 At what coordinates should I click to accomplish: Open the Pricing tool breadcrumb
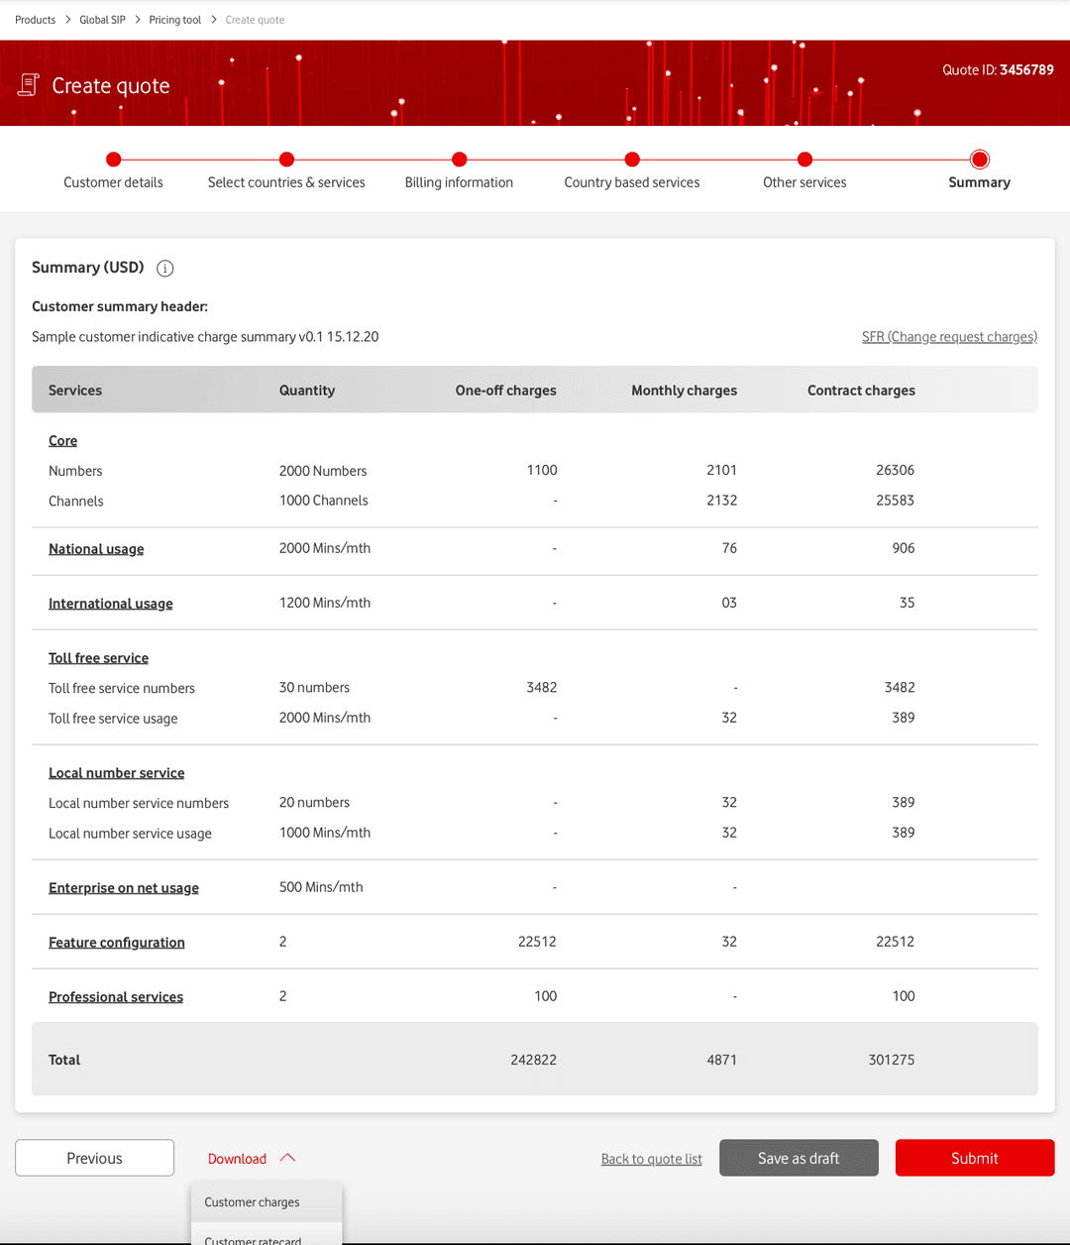point(175,20)
